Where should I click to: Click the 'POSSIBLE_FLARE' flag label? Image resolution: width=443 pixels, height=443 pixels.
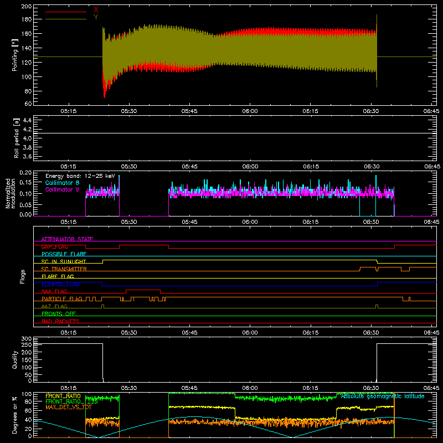pos(64,254)
